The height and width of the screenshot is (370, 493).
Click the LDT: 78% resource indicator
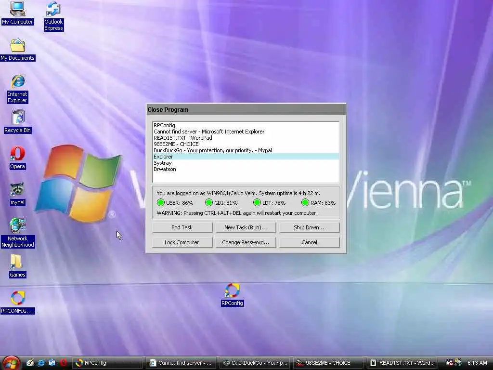pyautogui.click(x=270, y=203)
